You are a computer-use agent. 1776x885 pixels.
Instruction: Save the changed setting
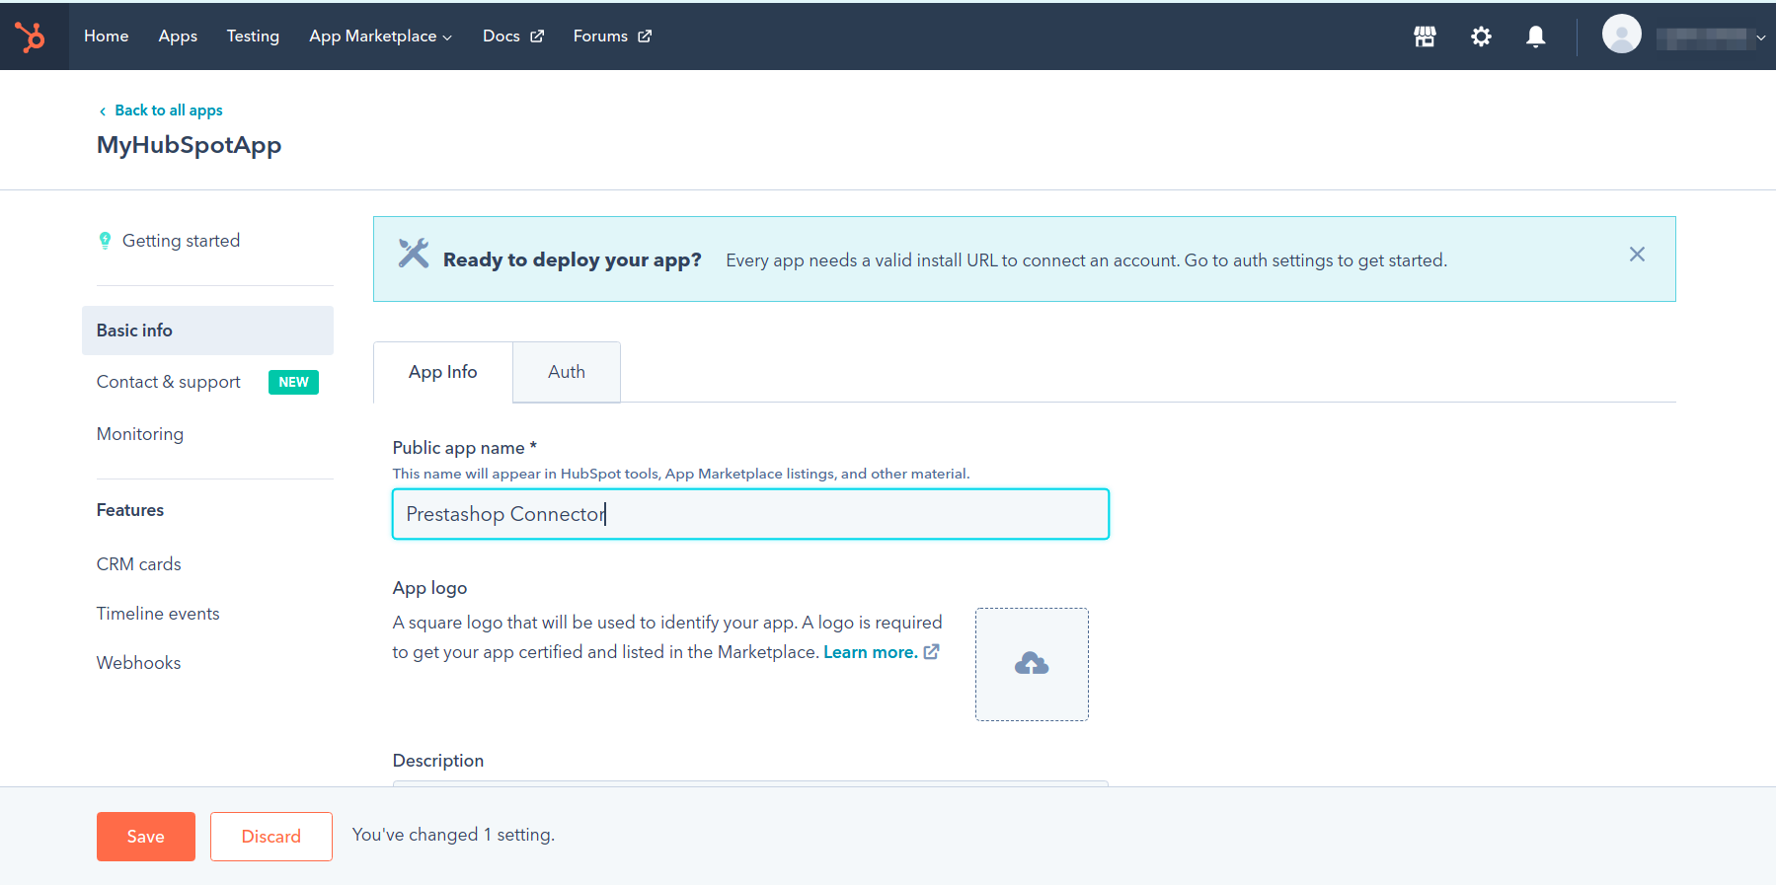(x=146, y=837)
